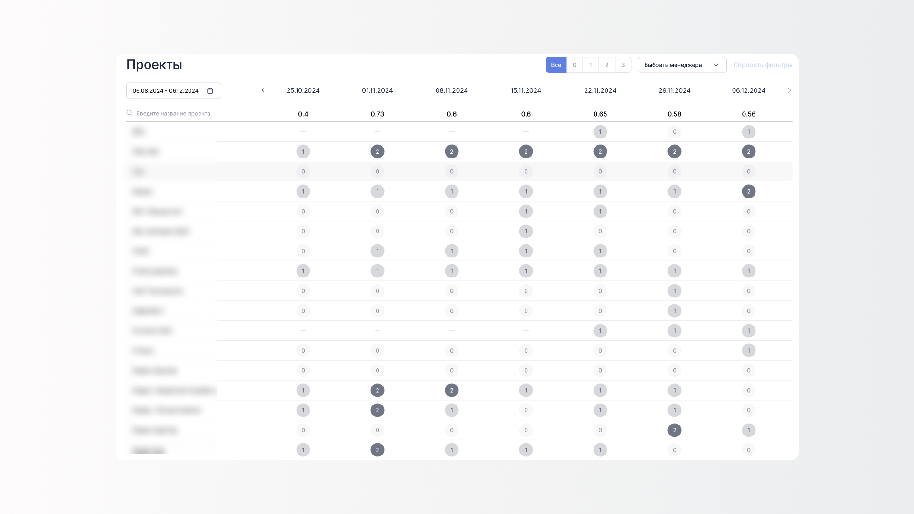
Task: Click the average value 0.73 column cell
Action: (377, 114)
